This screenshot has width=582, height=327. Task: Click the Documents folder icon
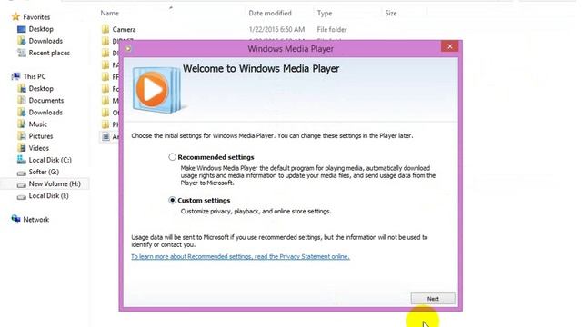click(22, 100)
